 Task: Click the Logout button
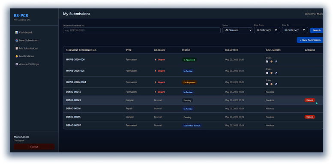pos(34,146)
